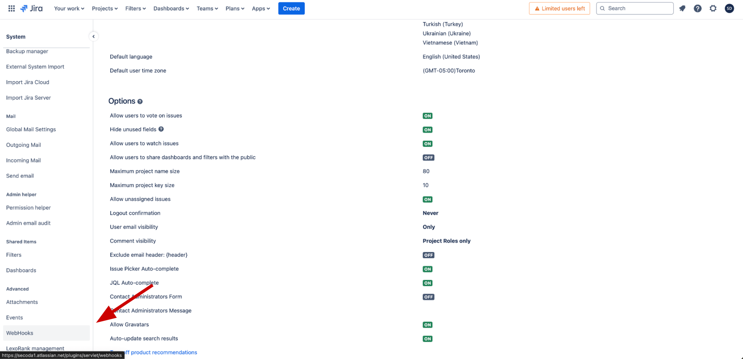743x359 pixels.
Task: Collapse the System sidebar with chevron
Action: (94, 36)
